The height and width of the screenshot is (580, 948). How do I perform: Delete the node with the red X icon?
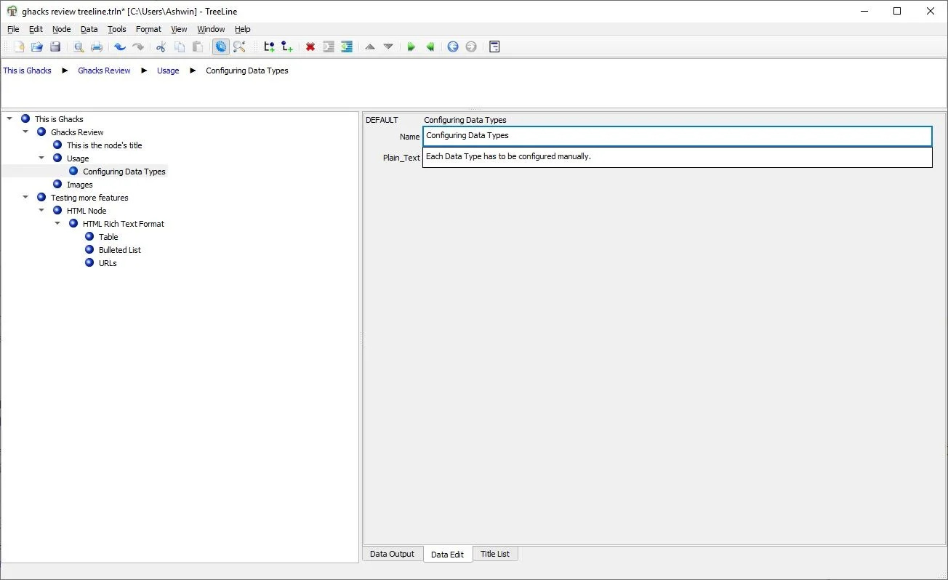(x=310, y=47)
